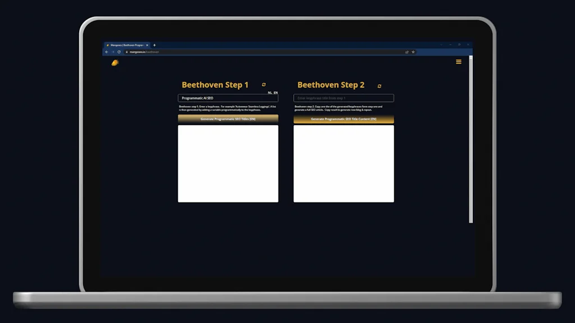Select the Step 1 keyphrase text containing Programmatic AI SEO

[197, 98]
